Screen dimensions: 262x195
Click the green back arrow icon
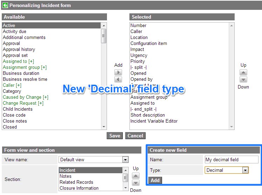[x=5, y=5]
